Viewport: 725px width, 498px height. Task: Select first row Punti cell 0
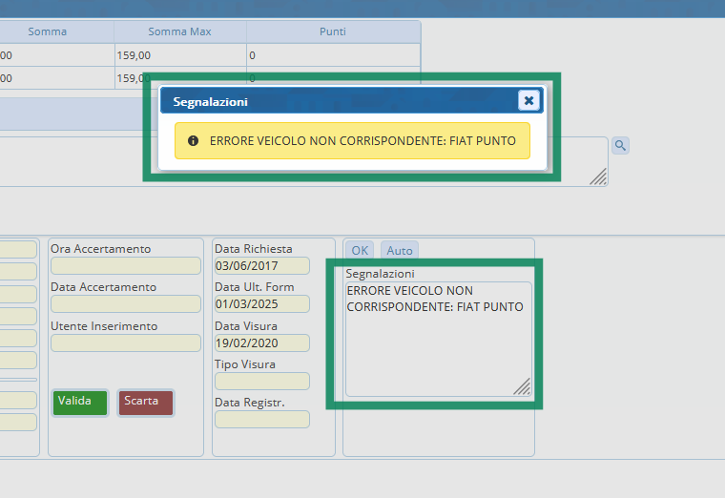click(x=333, y=55)
